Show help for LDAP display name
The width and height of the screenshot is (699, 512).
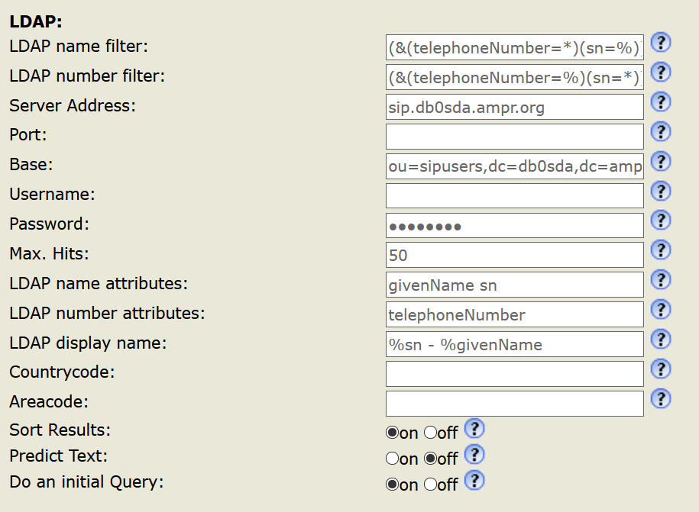(x=660, y=340)
